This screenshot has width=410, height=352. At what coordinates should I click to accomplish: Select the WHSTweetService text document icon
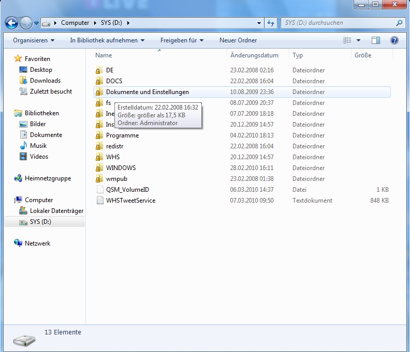coord(100,201)
